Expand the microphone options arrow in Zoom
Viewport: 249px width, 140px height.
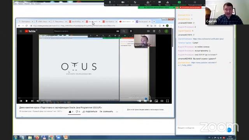click(114, 2)
